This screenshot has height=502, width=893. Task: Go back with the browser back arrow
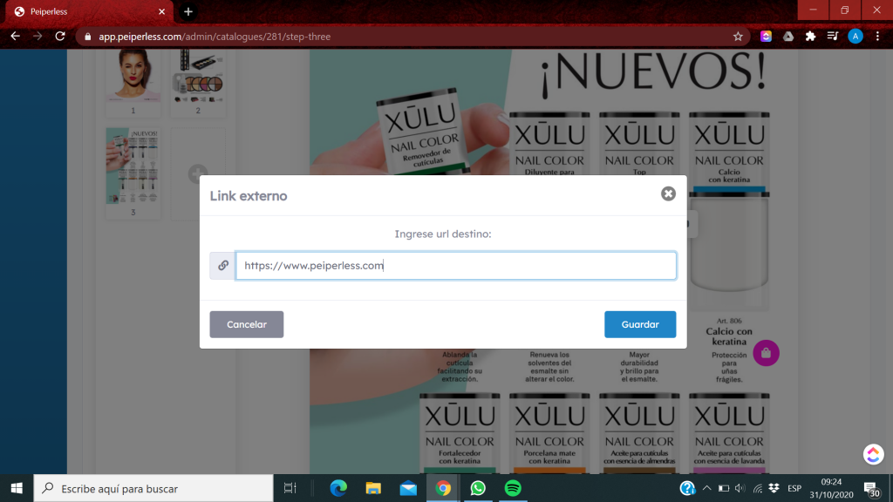coord(16,37)
